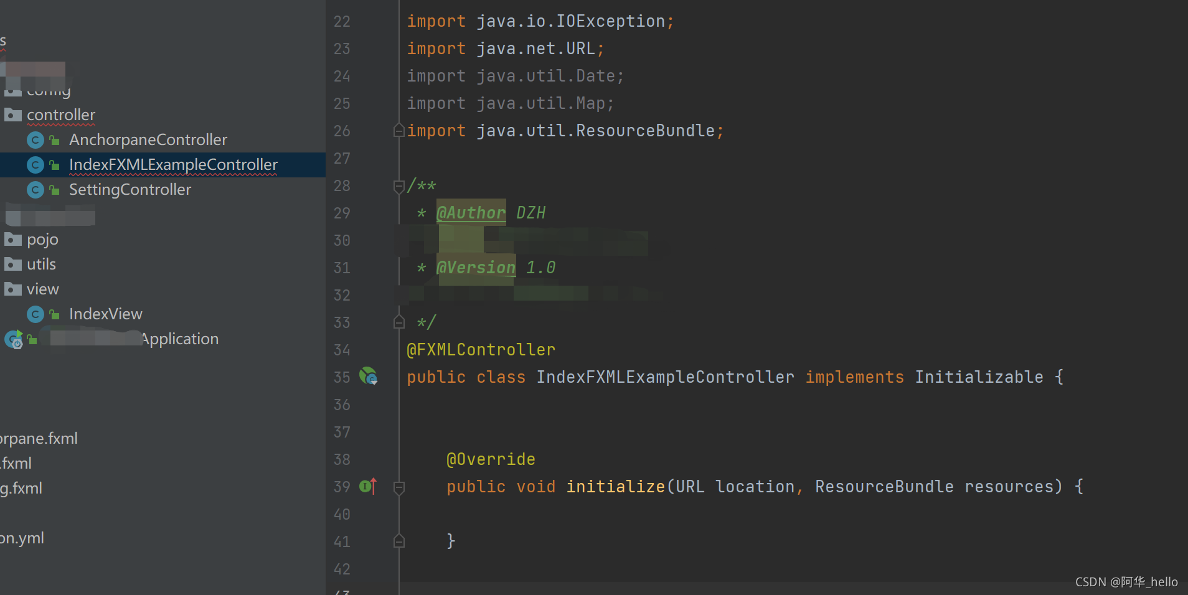Click the overriding method arrow icon on line 39
This screenshot has height=595, width=1188.
click(x=368, y=487)
